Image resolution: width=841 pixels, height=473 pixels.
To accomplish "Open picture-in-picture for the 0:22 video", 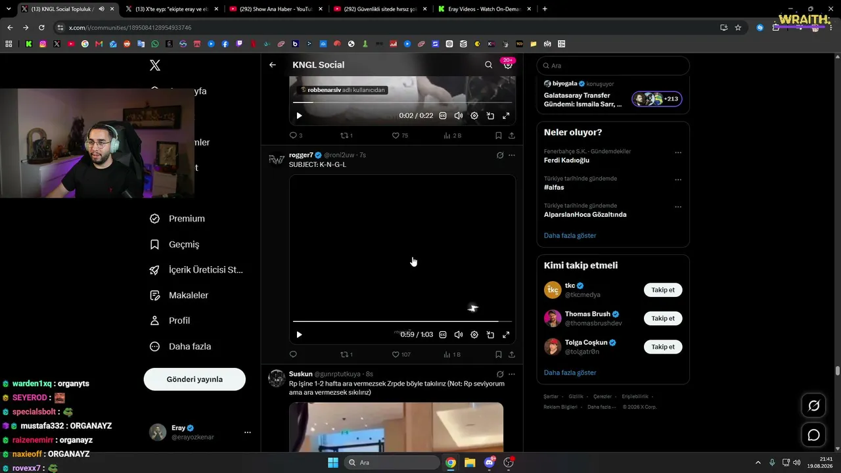I will 490,116.
